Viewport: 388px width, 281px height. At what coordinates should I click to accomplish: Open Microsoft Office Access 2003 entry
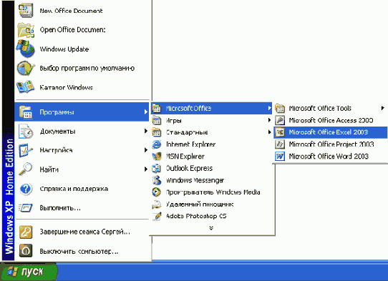[330, 120]
